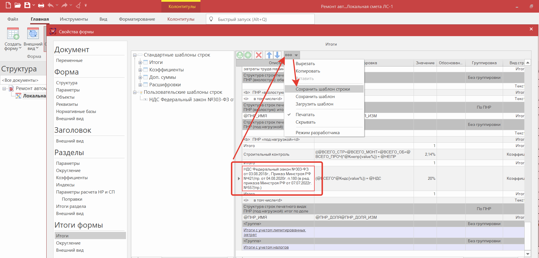Collapse Ремонт автом node in structure tree

tap(4, 89)
